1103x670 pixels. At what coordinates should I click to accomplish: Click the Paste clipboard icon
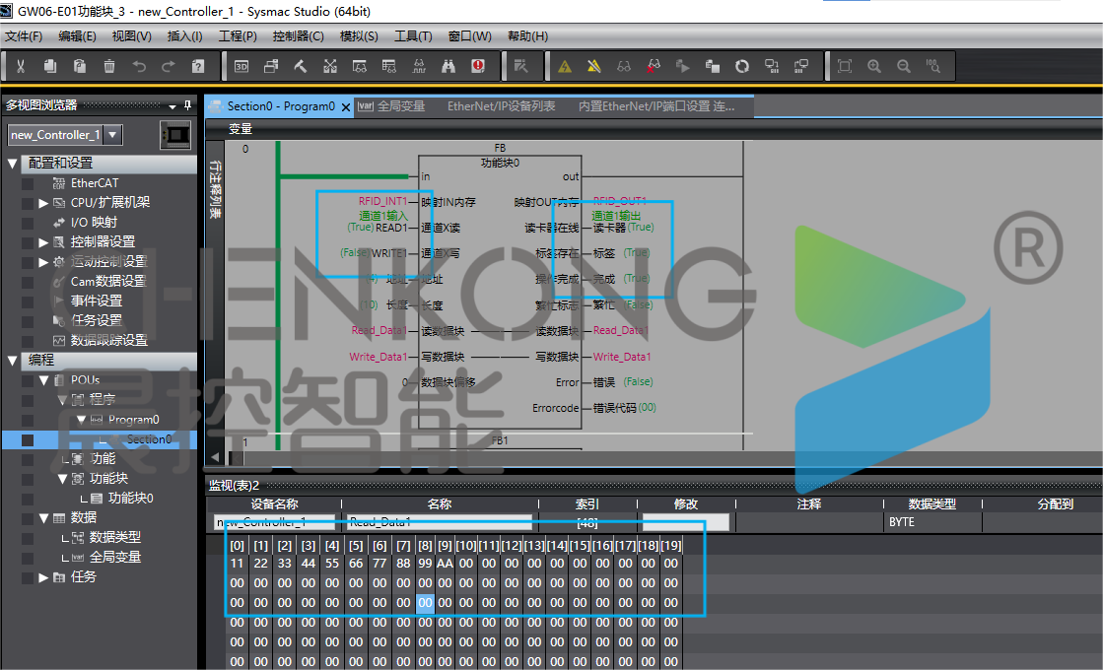pos(80,66)
